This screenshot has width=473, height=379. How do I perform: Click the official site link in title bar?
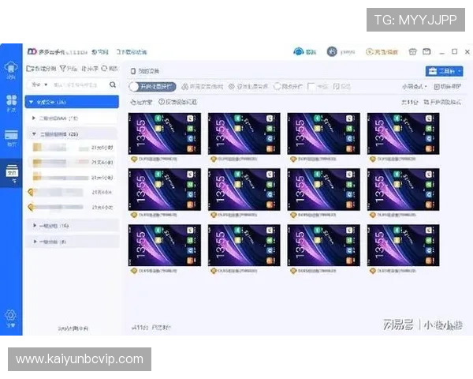point(100,52)
